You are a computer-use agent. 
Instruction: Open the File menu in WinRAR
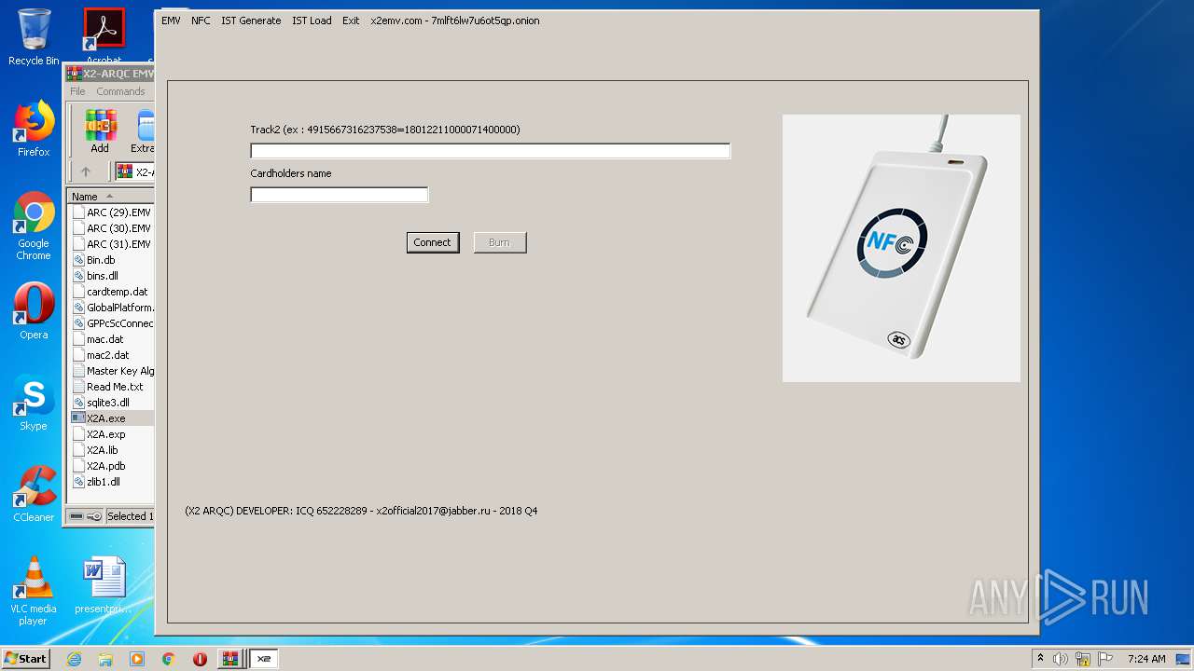(77, 91)
